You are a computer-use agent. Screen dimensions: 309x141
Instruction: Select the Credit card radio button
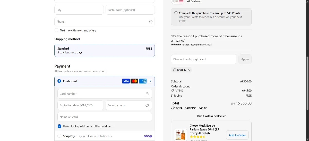(x=59, y=81)
